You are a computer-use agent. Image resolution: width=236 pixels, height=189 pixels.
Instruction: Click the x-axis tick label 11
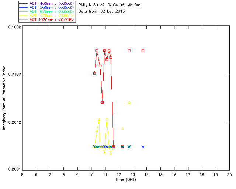(105, 175)
